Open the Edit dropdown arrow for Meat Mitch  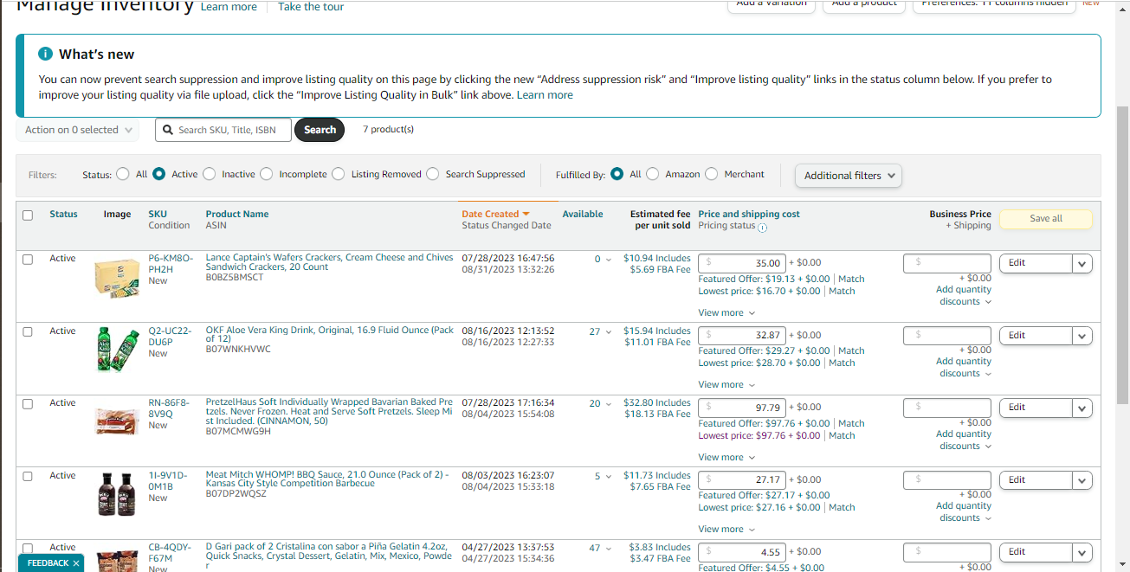pyautogui.click(x=1082, y=480)
